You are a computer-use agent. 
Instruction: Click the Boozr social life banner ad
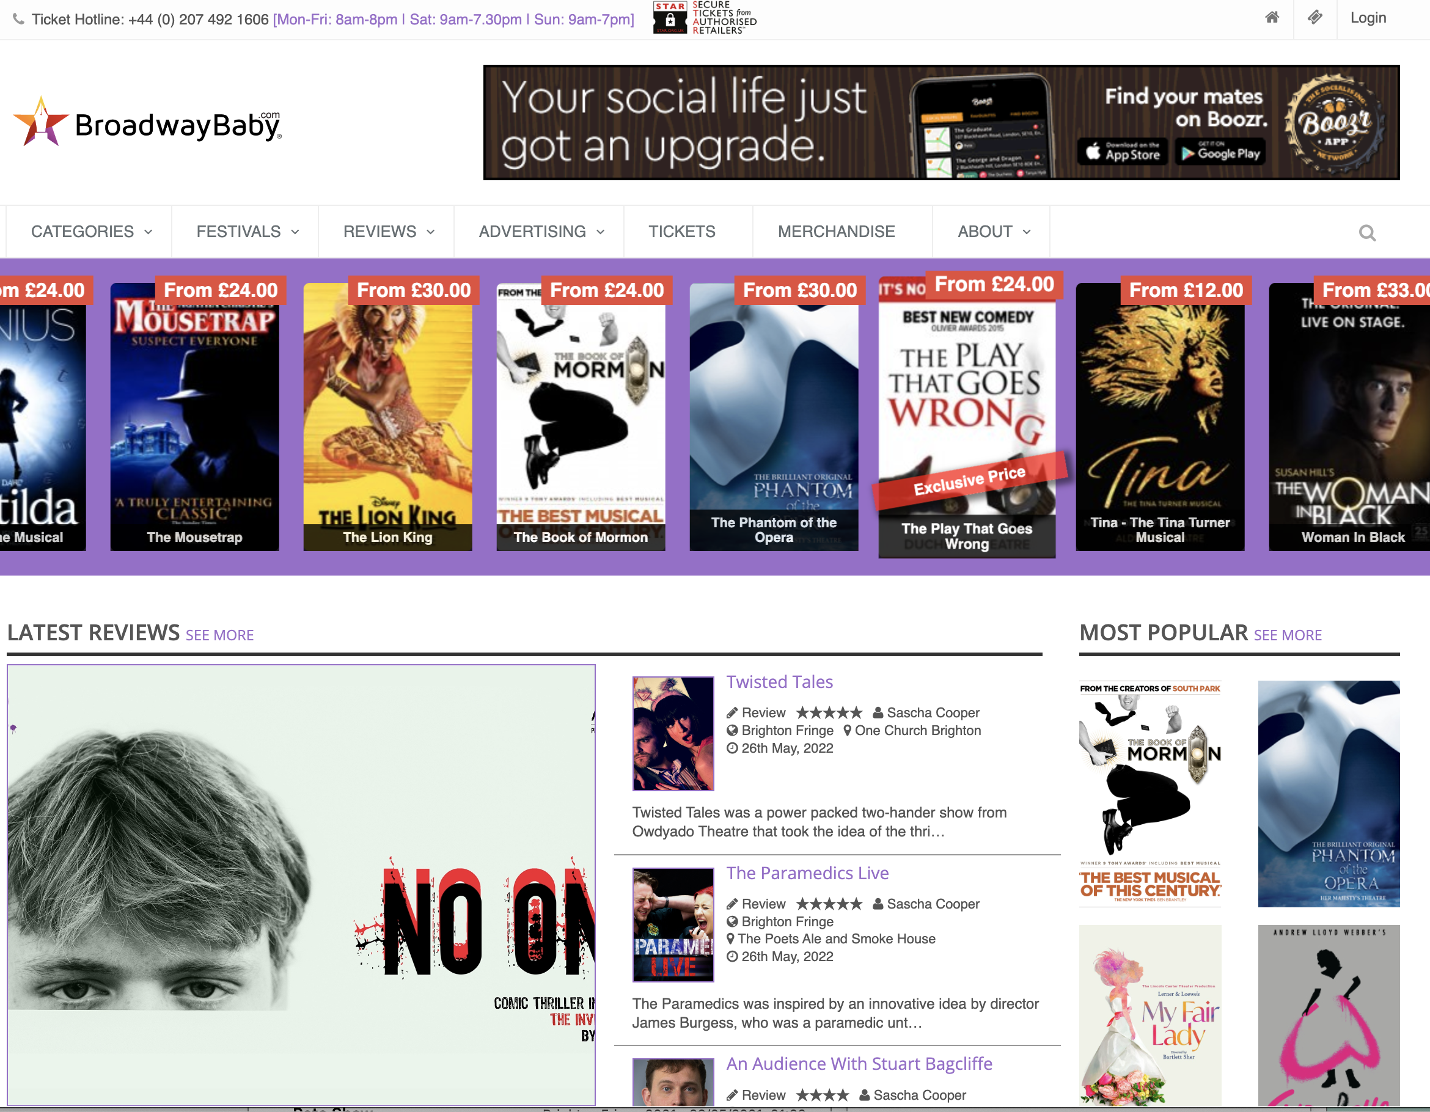[x=942, y=122]
